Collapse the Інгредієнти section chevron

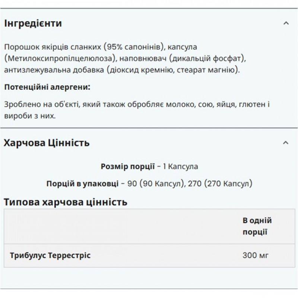point(286,23)
